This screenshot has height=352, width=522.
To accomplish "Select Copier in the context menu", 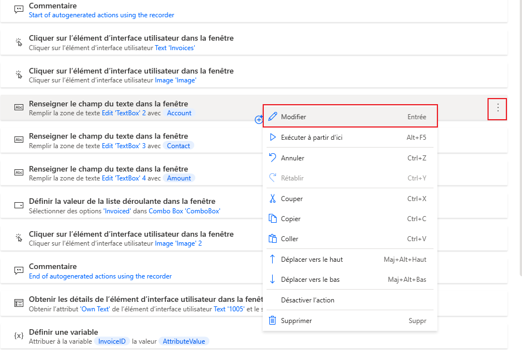I will (350, 219).
